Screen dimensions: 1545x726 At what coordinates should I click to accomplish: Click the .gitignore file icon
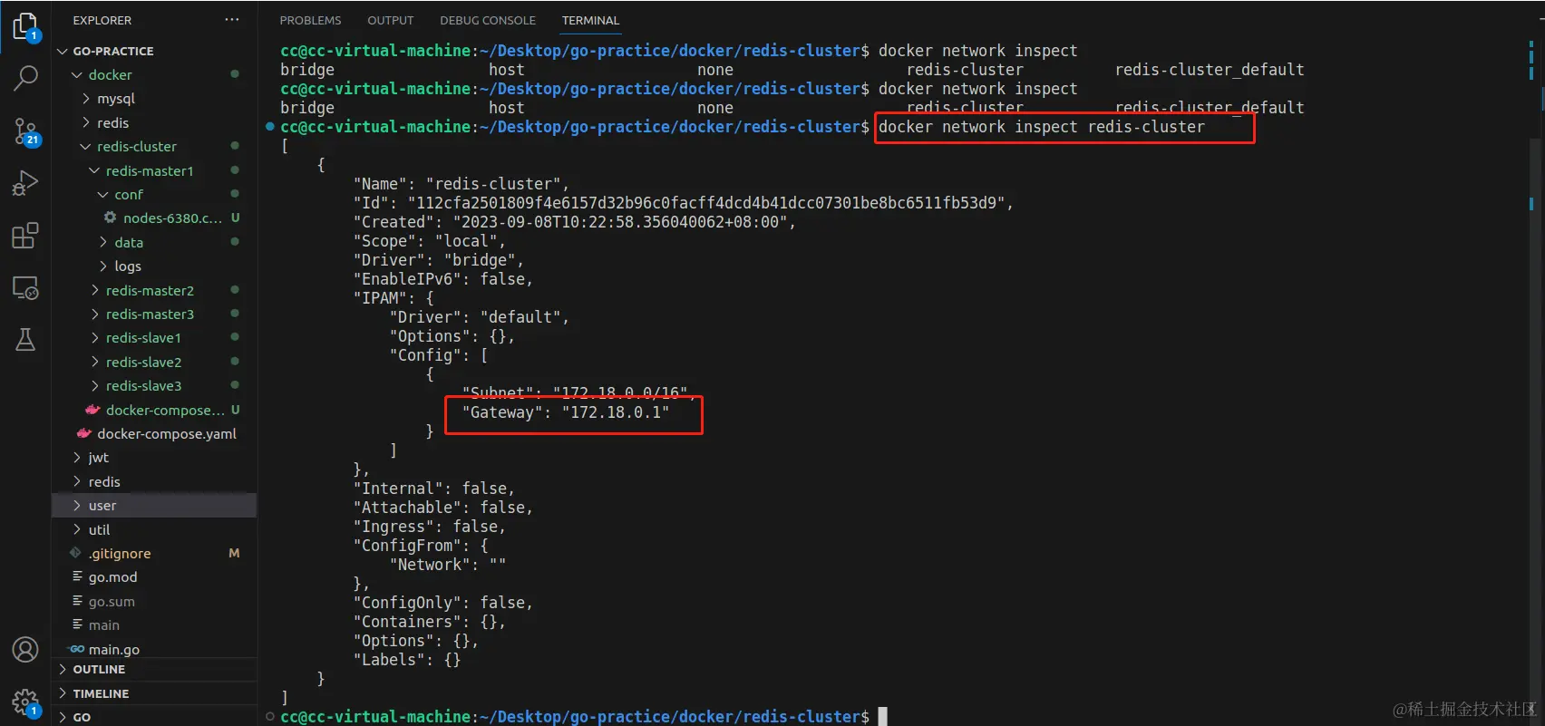(76, 553)
